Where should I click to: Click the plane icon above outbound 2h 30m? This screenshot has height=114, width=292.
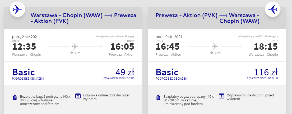tap(75, 46)
